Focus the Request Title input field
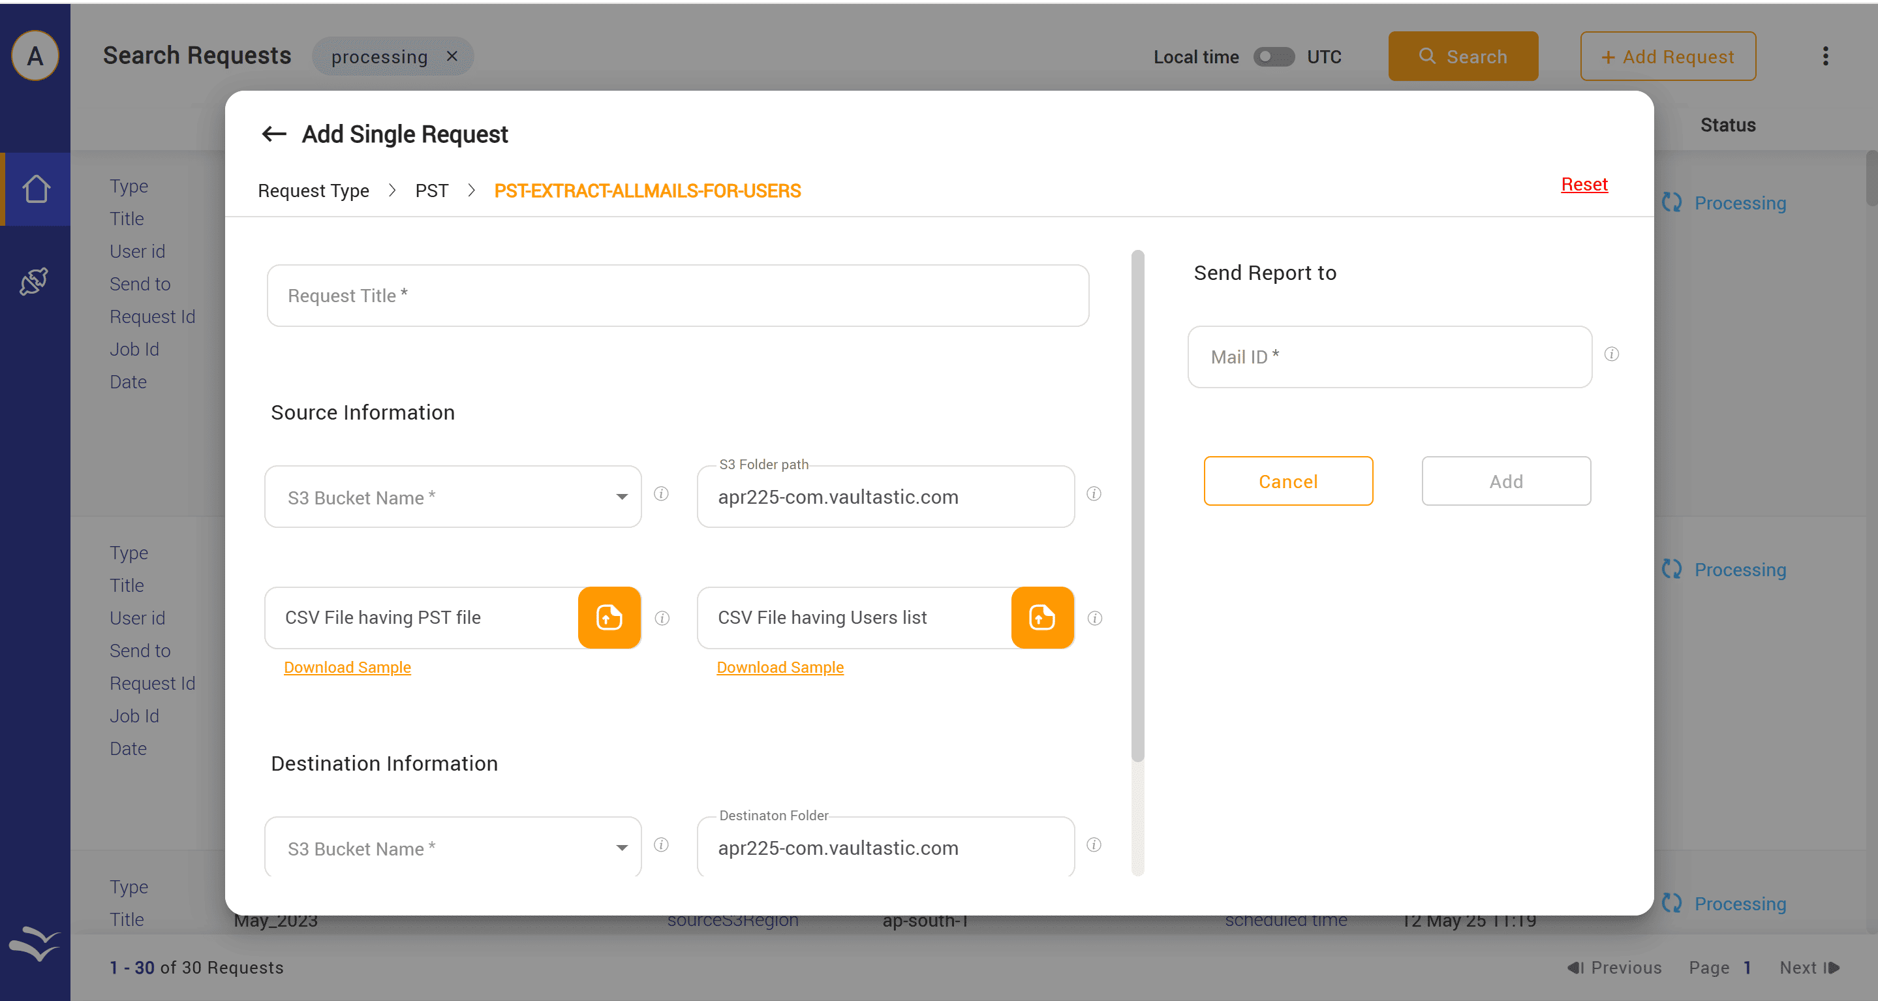 click(677, 296)
